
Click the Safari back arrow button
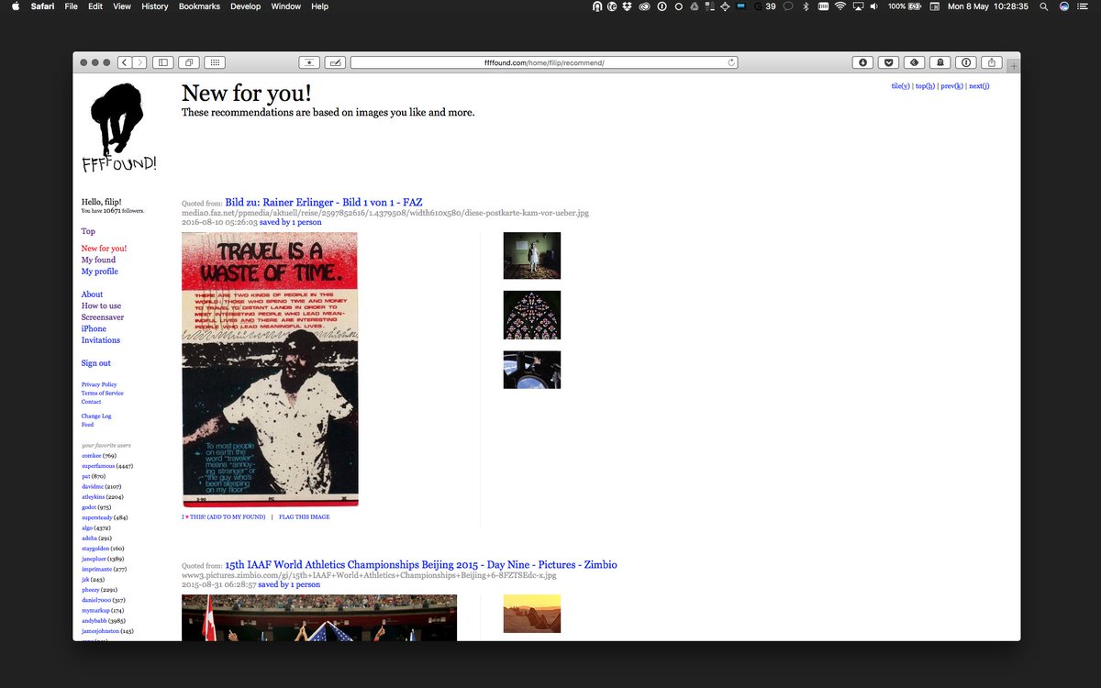click(x=124, y=62)
